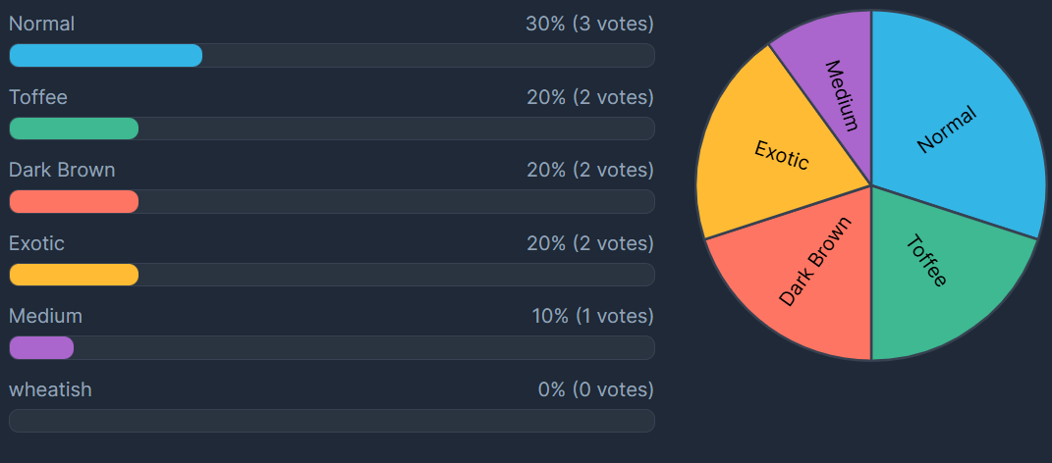Screen dimensions: 1052x463
Task: Click the yellow Exotic progress bar fill
Action: click(x=74, y=275)
